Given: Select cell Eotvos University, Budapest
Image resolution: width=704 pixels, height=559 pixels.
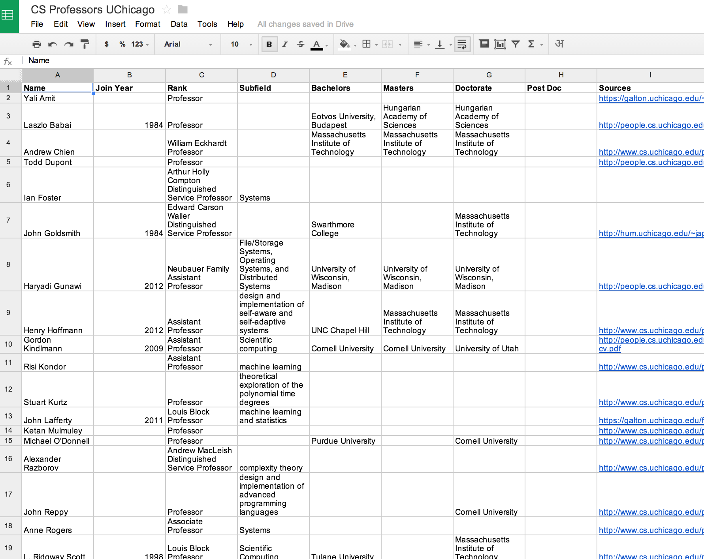Looking at the screenshot, I should pos(345,116).
